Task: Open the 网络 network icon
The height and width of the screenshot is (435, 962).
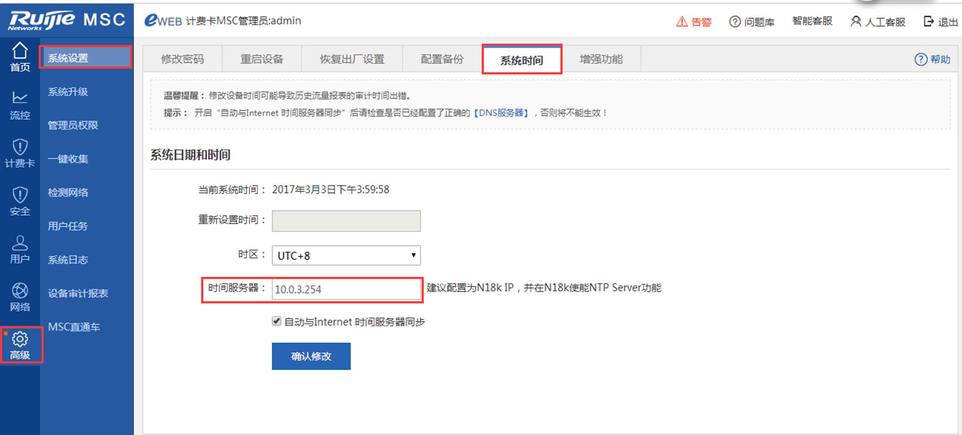Action: [x=20, y=290]
